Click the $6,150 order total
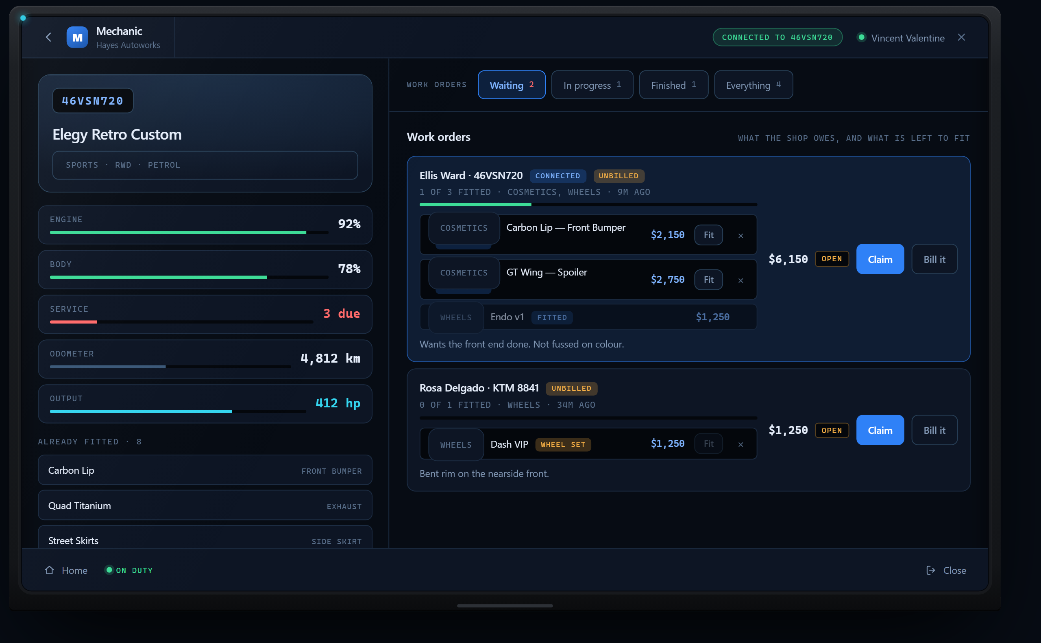The height and width of the screenshot is (643, 1041). 788,259
